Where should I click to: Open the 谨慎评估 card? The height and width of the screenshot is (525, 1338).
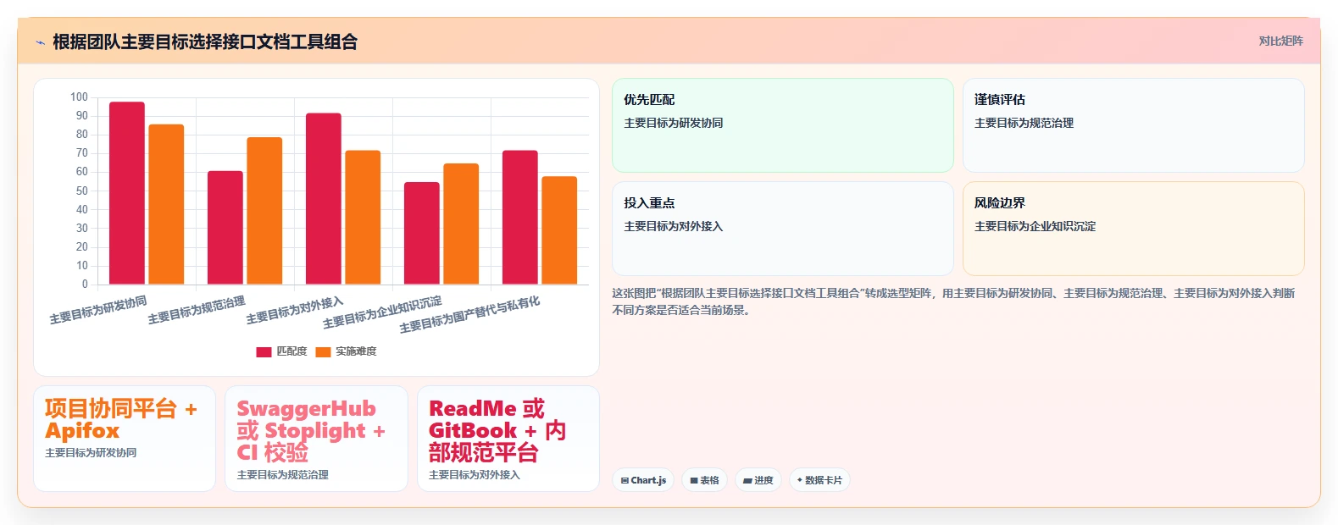pos(1133,125)
